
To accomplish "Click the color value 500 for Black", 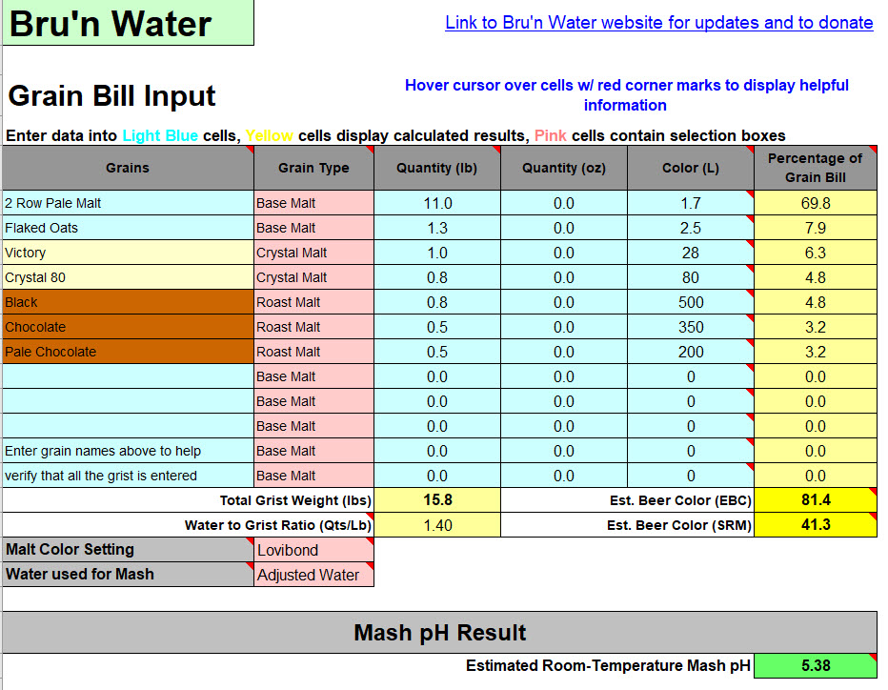I will 691,302.
